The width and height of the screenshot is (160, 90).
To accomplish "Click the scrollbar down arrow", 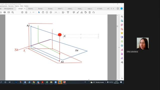I will pos(117,79).
